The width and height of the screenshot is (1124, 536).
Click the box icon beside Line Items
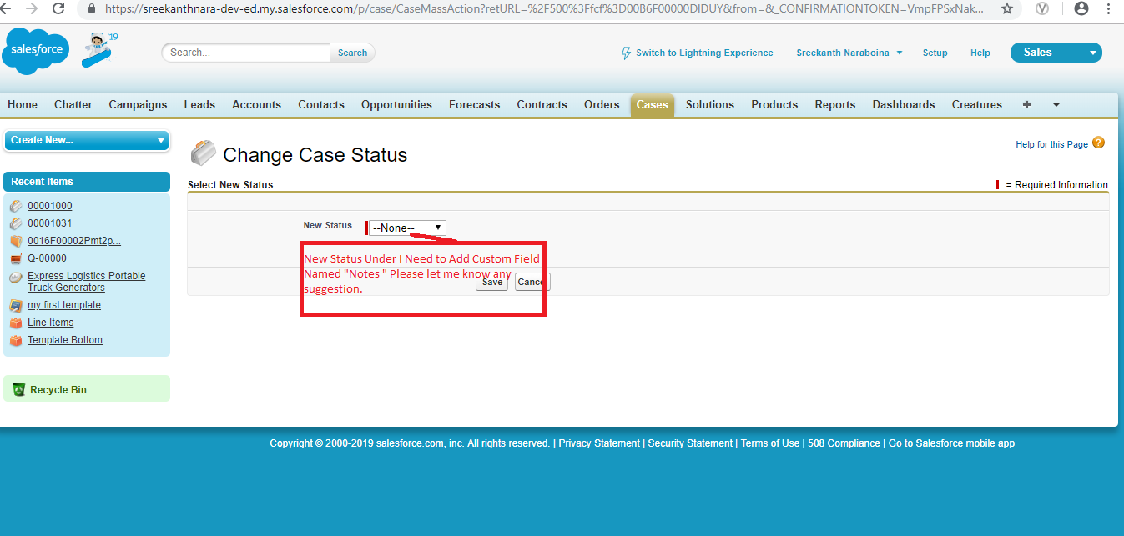pos(15,323)
